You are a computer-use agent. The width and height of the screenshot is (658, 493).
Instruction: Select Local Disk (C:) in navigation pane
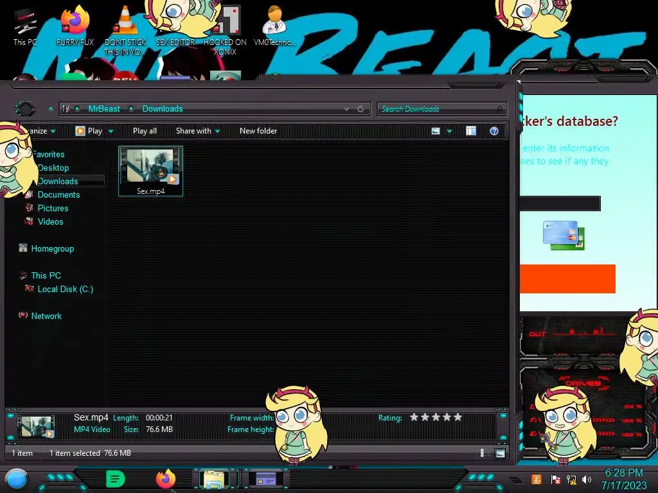(66, 289)
